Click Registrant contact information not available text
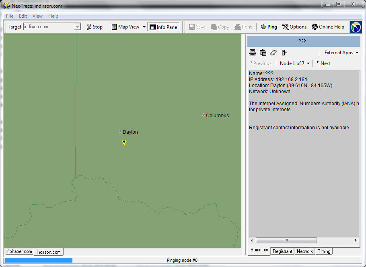Image resolution: width=366 pixels, height=267 pixels. coord(300,128)
